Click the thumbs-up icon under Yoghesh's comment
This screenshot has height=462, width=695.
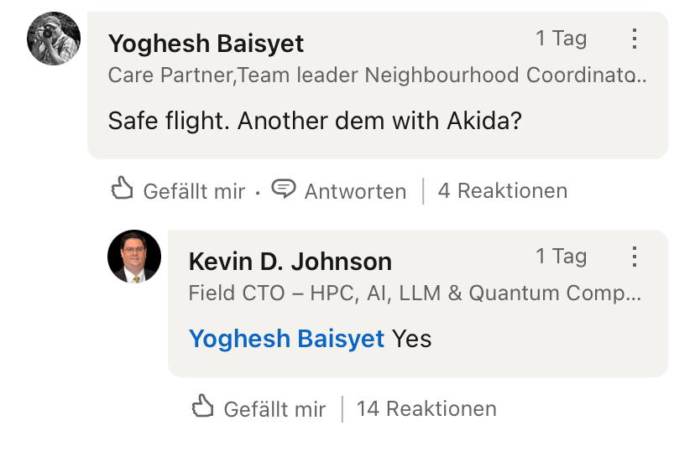[x=123, y=189]
